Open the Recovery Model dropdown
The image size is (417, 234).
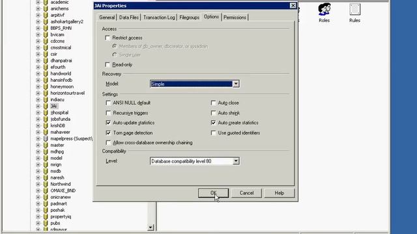coord(236,84)
